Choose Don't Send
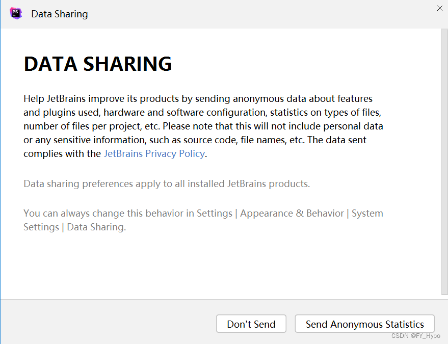 click(251, 324)
